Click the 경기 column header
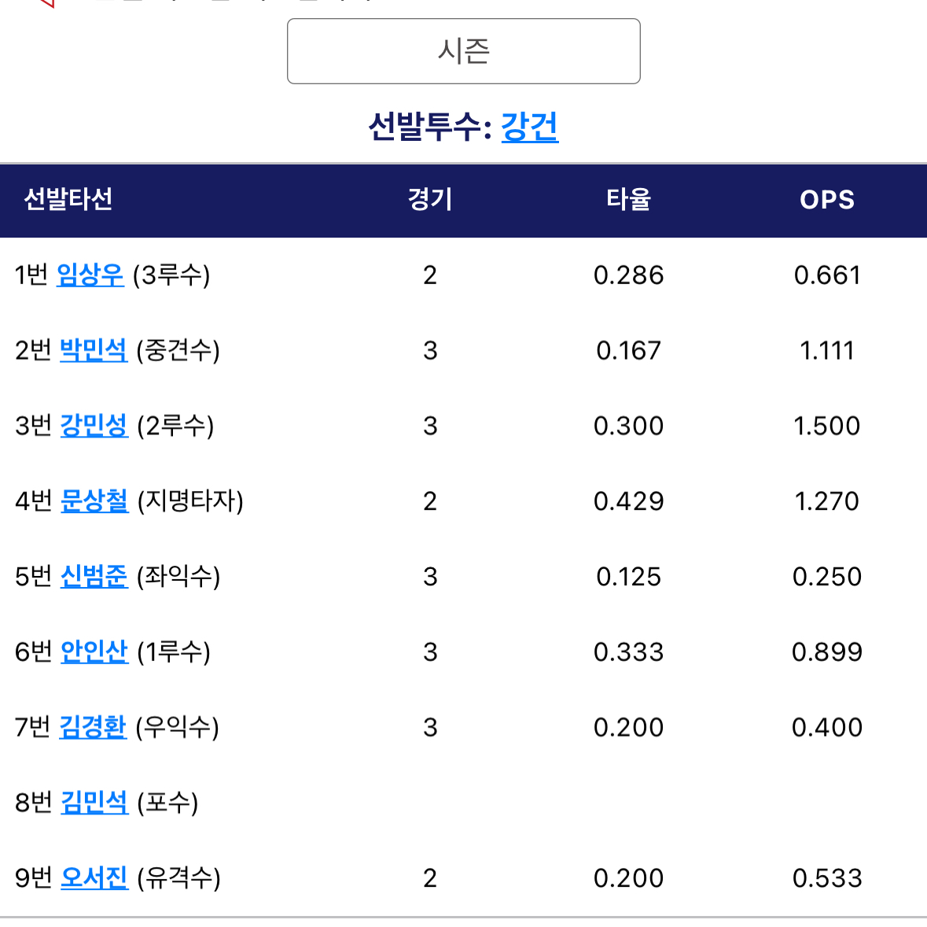The height and width of the screenshot is (927, 927). click(x=429, y=200)
